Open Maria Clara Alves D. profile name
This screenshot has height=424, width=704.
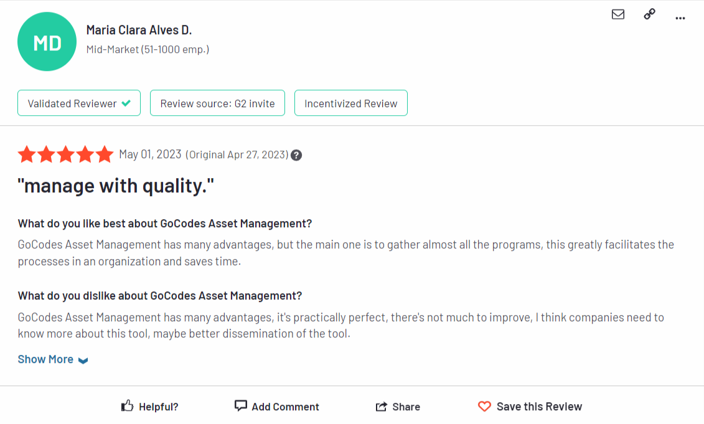(139, 30)
